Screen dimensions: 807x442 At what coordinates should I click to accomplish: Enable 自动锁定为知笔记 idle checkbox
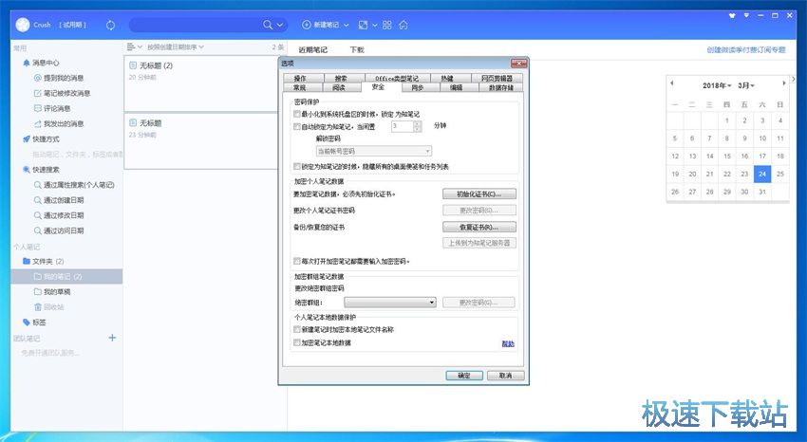point(297,126)
